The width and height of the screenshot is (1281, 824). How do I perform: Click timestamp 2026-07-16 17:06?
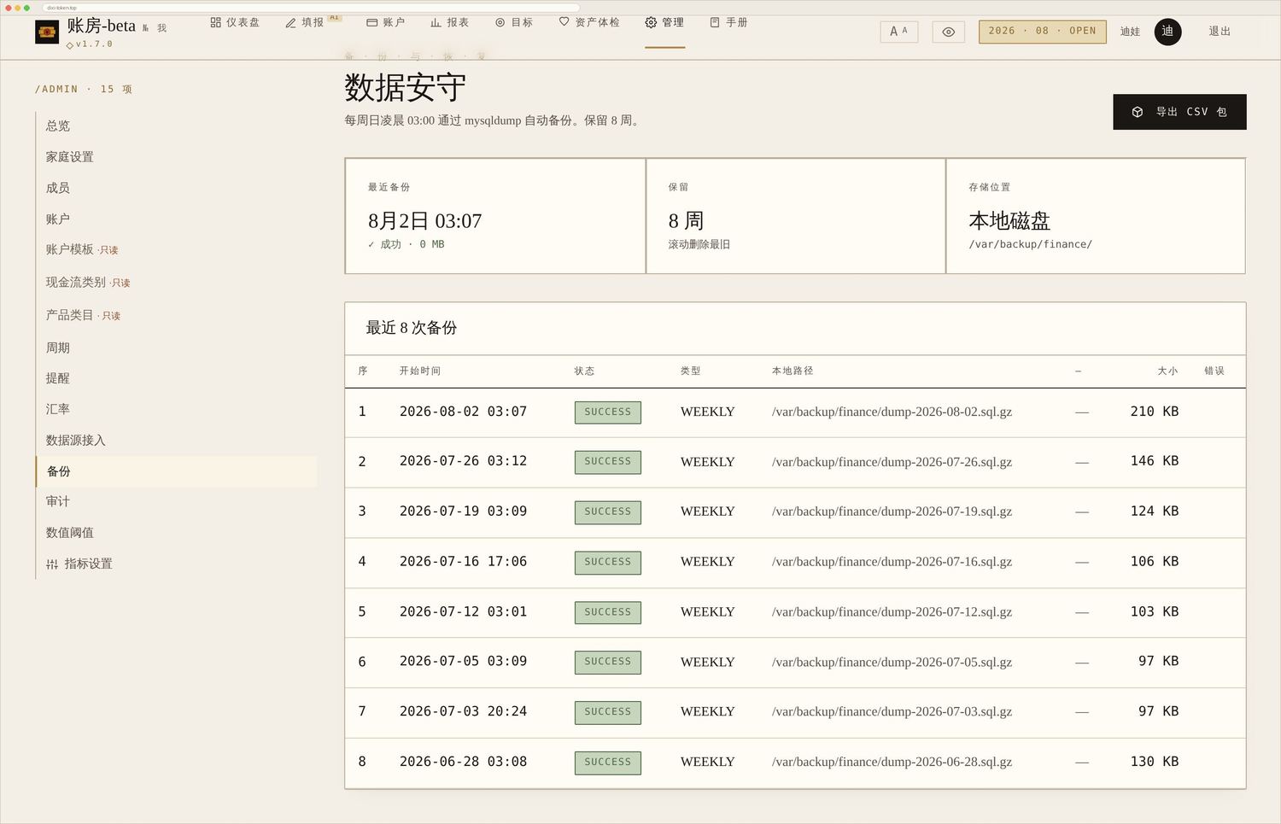pos(463,562)
